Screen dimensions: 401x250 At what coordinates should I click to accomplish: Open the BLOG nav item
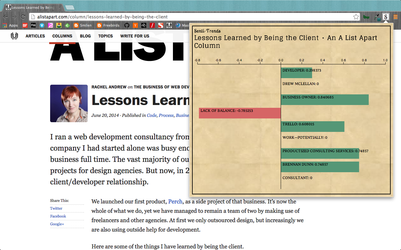tap(85, 36)
